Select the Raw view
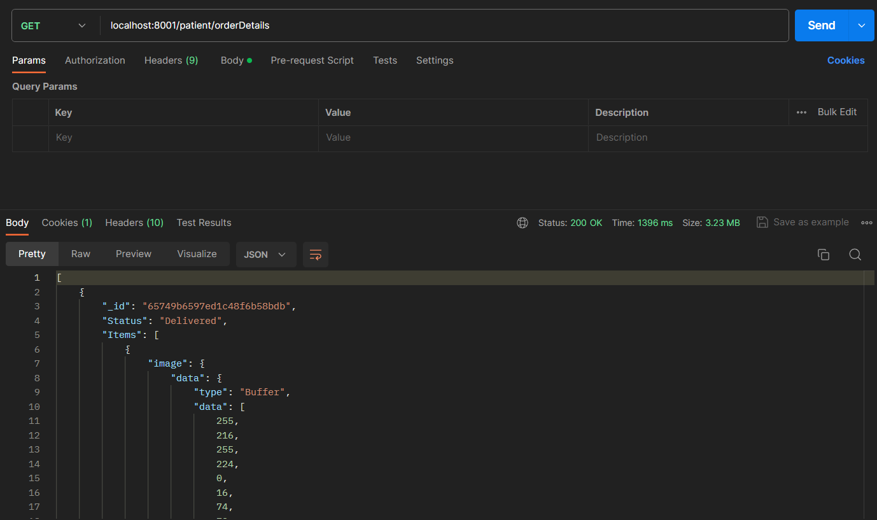The image size is (877, 520). (81, 254)
